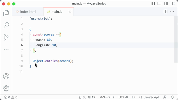Image resolution: width=178 pixels, height=100 pixels.
Task: Click the english property on line 6
Action: 43,45
